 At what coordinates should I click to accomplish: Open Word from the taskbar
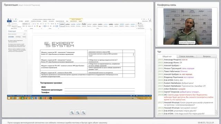[x=36, y=98]
